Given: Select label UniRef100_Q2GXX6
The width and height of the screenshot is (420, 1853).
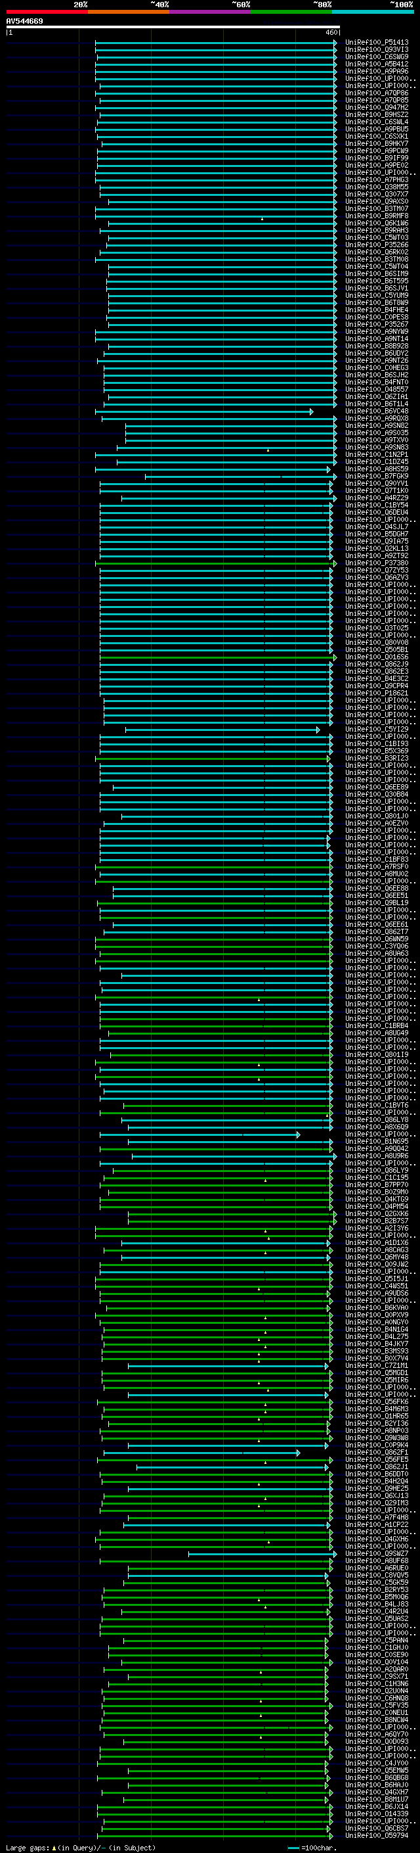Looking at the screenshot, I should [377, 1213].
